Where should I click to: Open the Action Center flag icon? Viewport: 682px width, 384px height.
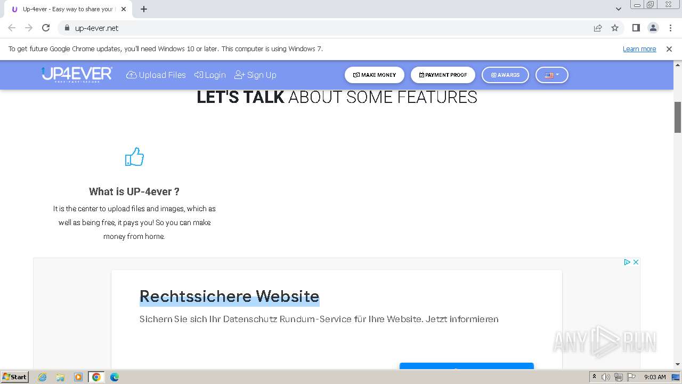(x=631, y=377)
